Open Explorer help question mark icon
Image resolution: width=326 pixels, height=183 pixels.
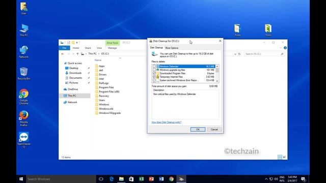click(x=285, y=48)
